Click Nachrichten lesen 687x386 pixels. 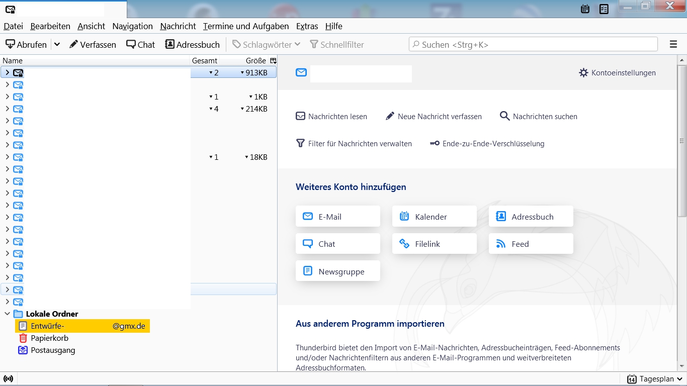[331, 116]
